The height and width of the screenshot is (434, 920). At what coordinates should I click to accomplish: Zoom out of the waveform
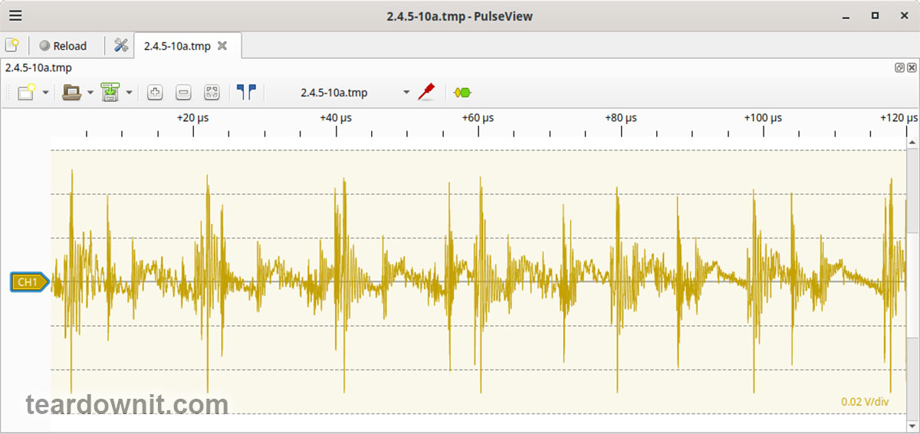point(183,92)
